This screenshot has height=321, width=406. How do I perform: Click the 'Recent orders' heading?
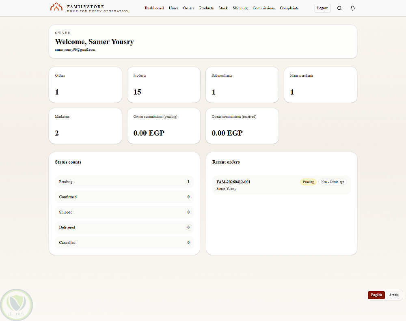pyautogui.click(x=226, y=162)
